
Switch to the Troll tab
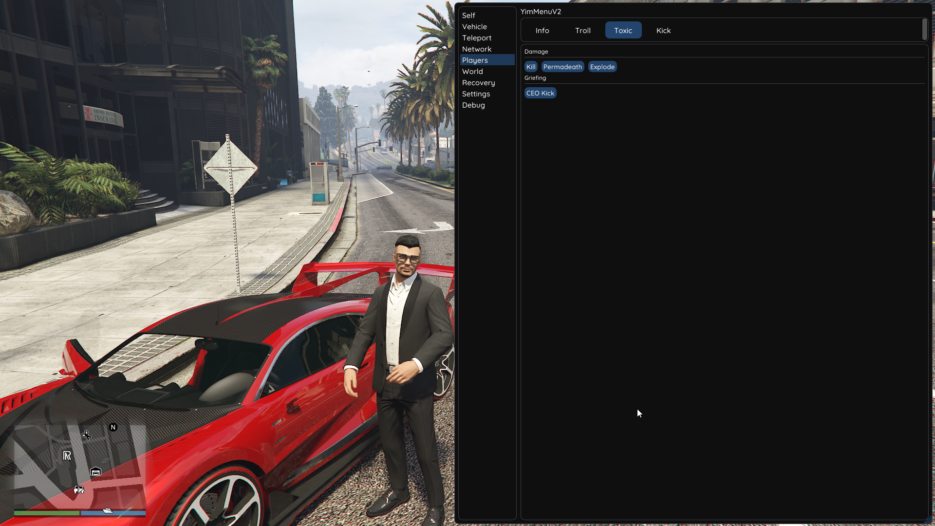click(582, 30)
